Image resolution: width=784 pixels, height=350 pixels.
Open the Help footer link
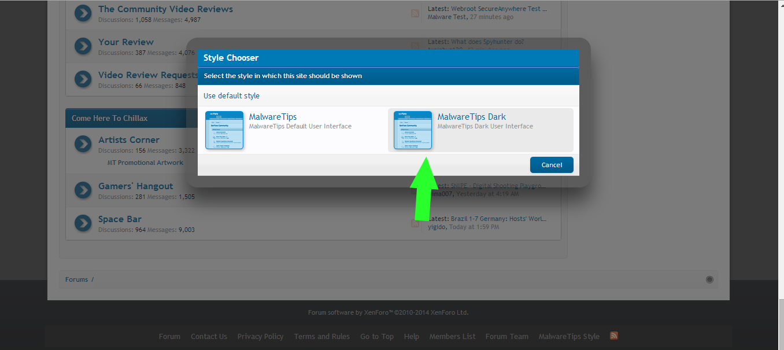pos(412,336)
